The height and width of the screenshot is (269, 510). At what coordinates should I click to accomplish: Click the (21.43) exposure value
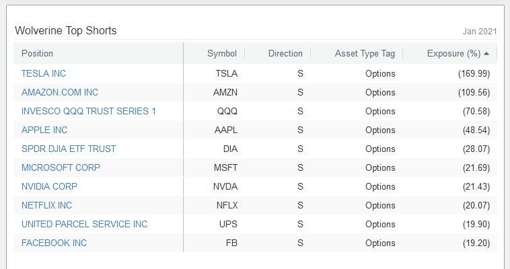click(x=476, y=187)
